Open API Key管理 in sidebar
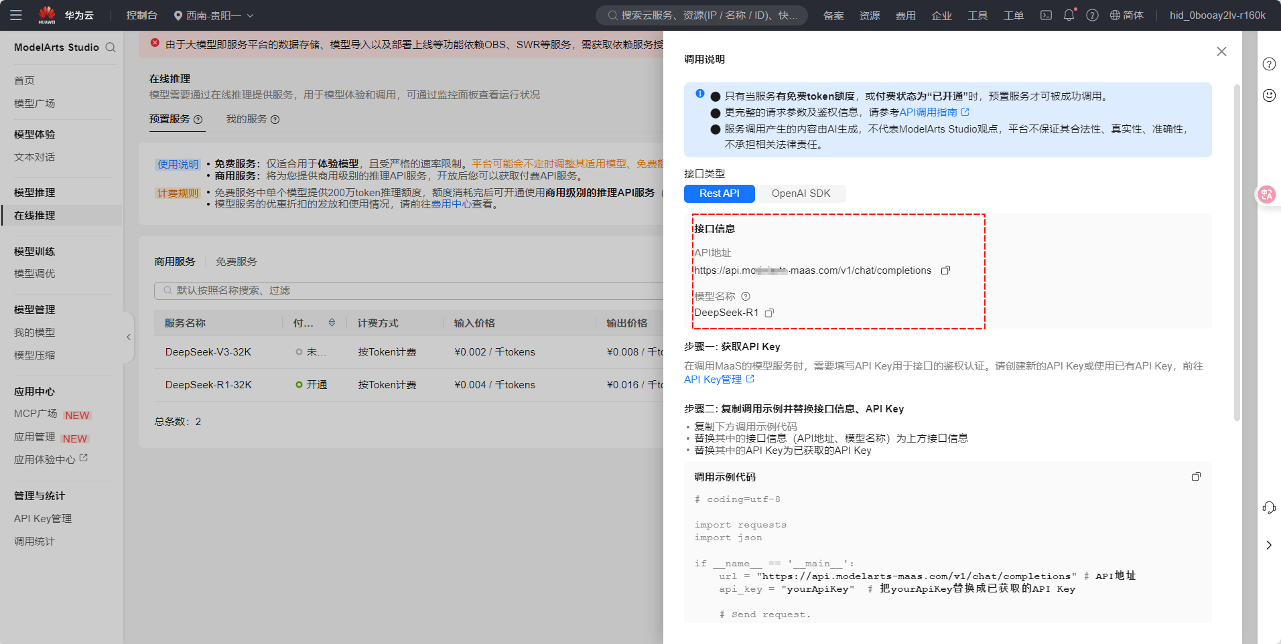Image resolution: width=1281 pixels, height=644 pixels. tap(43, 519)
